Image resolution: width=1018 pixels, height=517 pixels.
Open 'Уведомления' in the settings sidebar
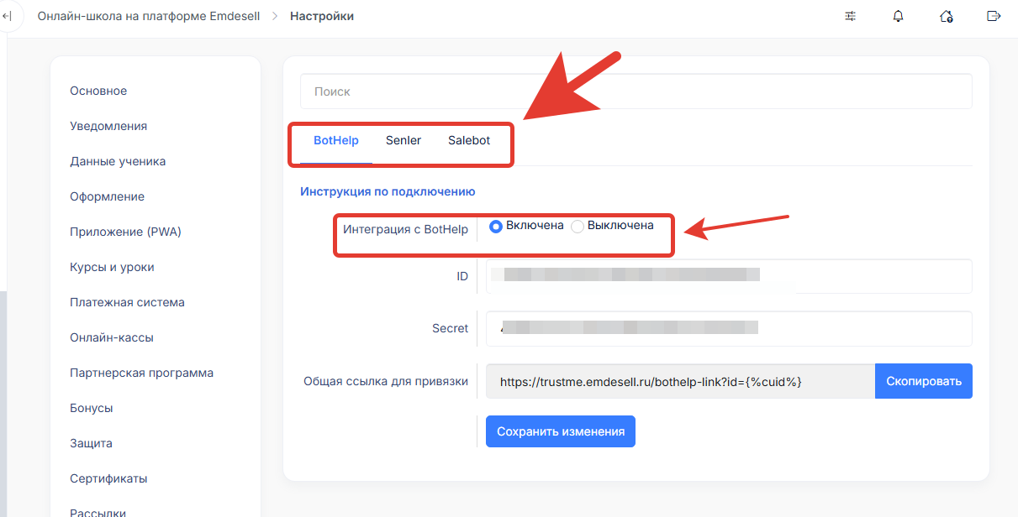(x=108, y=126)
